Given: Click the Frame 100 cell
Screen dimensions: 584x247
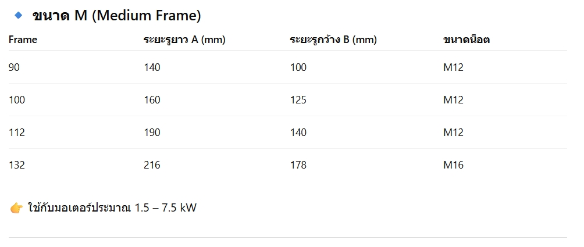Looking at the screenshot, I should coord(17,100).
